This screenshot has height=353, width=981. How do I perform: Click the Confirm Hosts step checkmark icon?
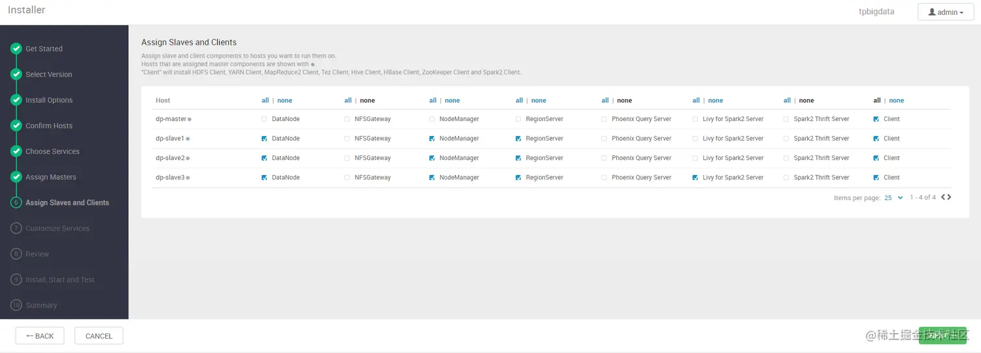(16, 126)
